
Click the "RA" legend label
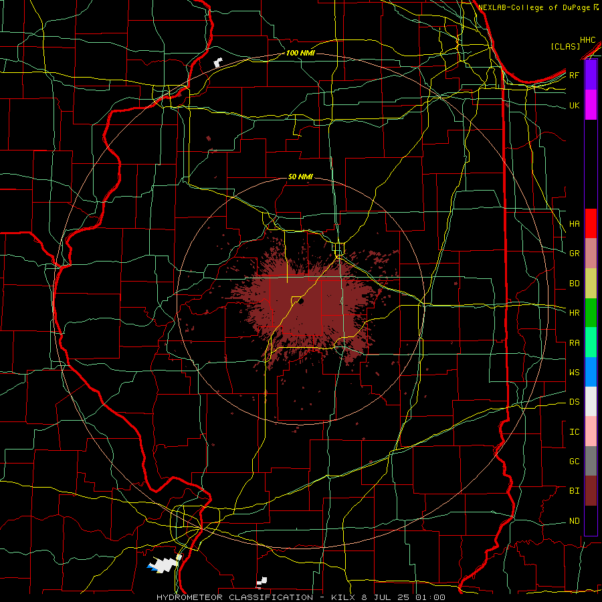tap(575, 343)
